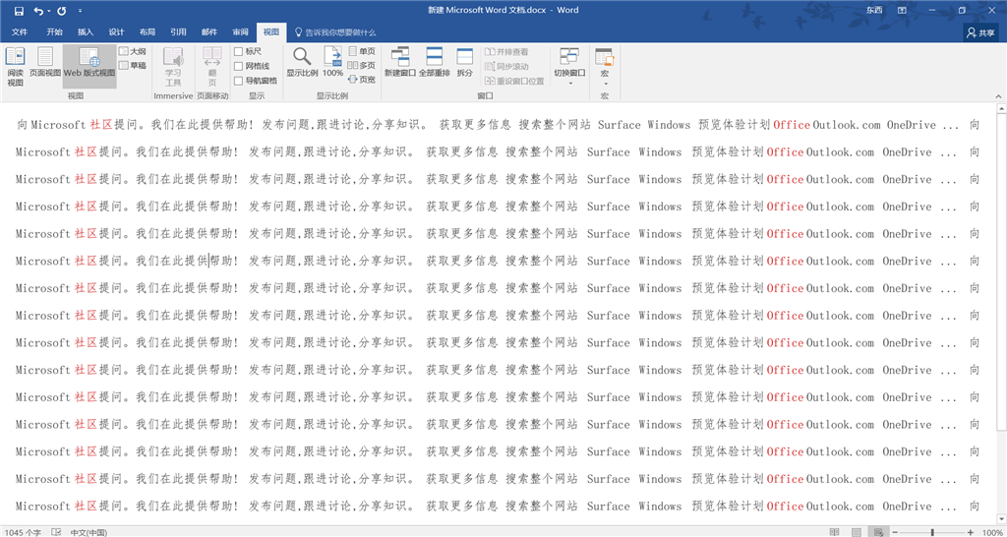Switch to 阅读视图 reading view
The width and height of the screenshot is (1007, 537).
point(15,66)
